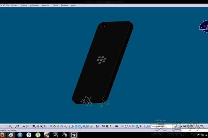Select the Pan four-arrow tool
Viewport: 208px width, 138px height.
[58, 126]
